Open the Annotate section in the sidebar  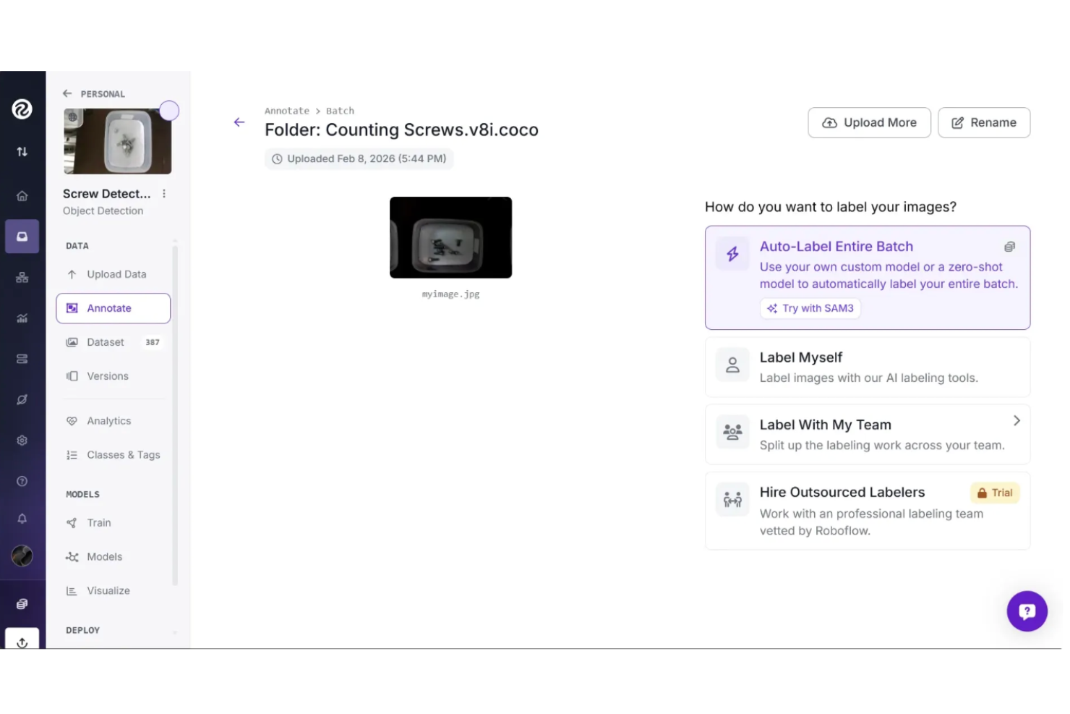point(113,307)
